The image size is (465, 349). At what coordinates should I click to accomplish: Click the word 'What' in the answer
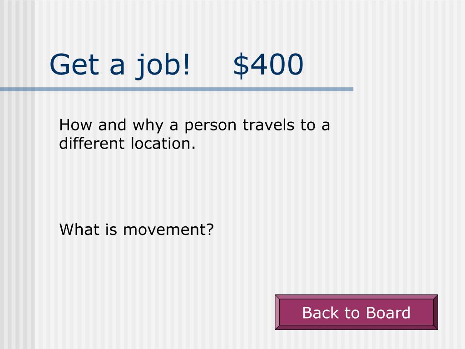click(79, 229)
